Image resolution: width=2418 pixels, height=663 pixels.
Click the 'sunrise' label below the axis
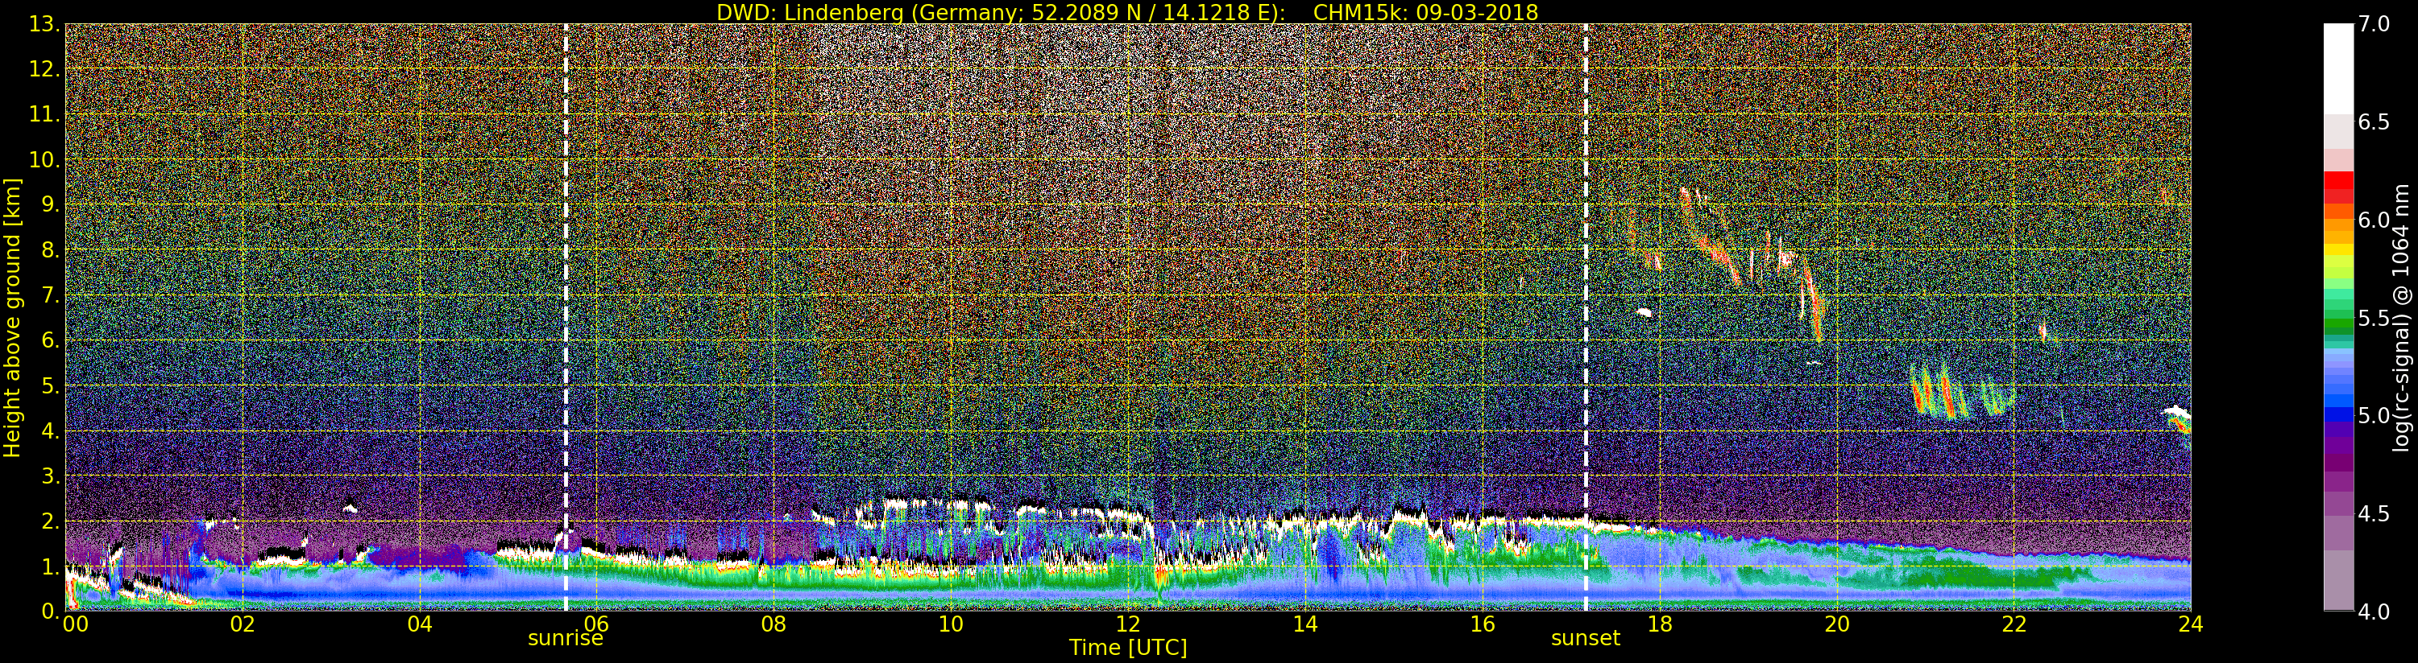[565, 639]
